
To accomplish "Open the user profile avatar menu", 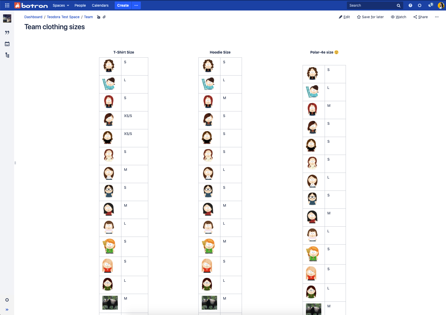I will click(x=441, y=5).
